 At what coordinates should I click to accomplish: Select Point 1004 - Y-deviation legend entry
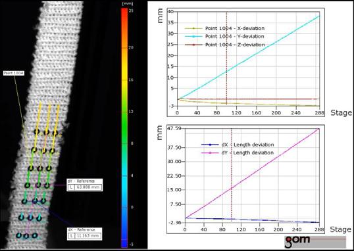point(224,37)
